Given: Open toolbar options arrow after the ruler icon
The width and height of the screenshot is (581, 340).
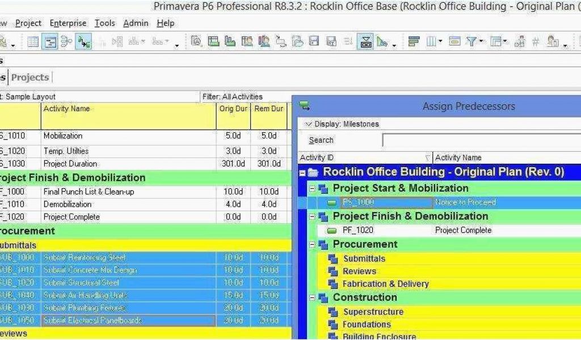Looking at the screenshot, I should (394, 45).
